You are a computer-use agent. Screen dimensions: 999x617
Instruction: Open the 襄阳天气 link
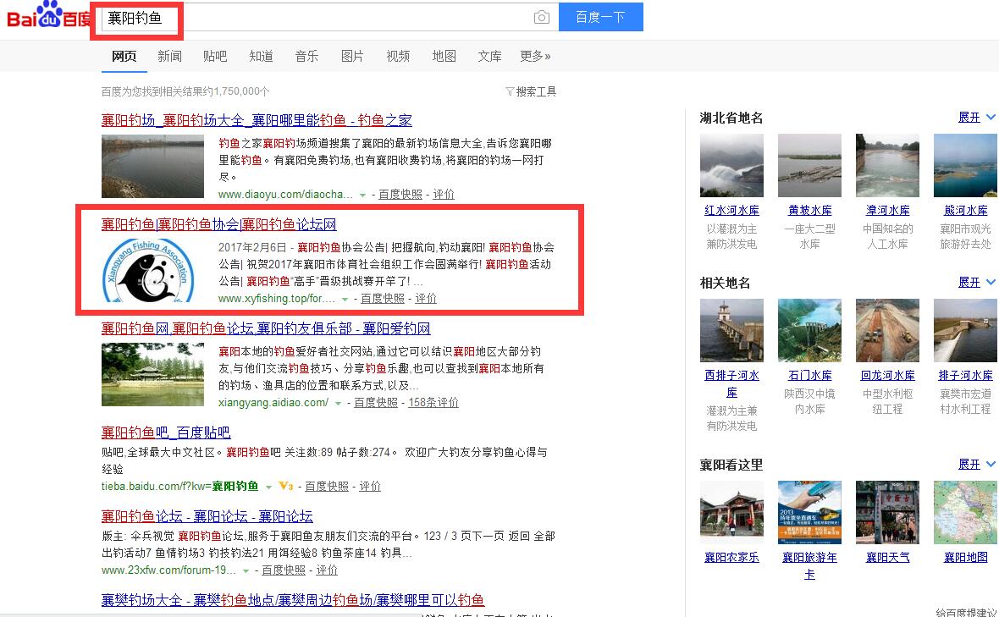click(887, 558)
